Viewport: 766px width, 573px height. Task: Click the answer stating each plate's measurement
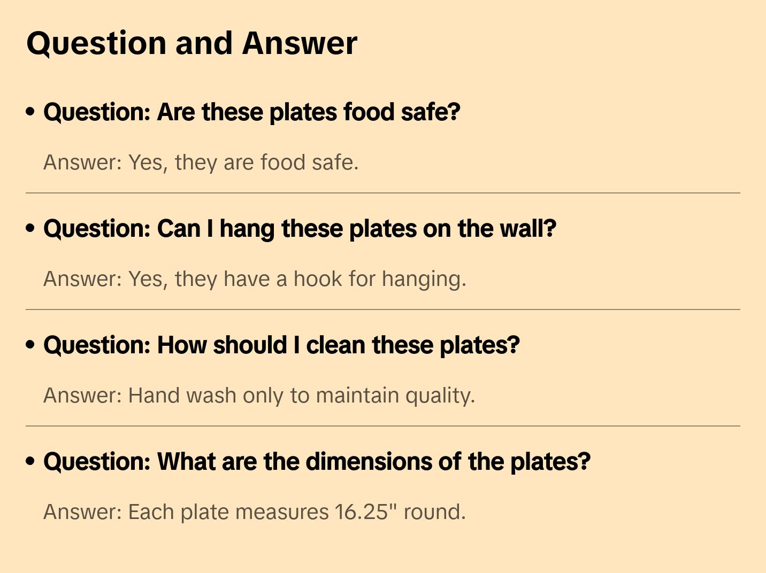[255, 512]
